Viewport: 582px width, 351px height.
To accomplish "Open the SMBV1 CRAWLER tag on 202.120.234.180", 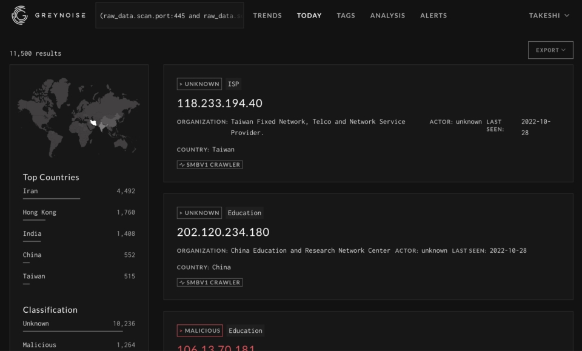I will click(209, 282).
